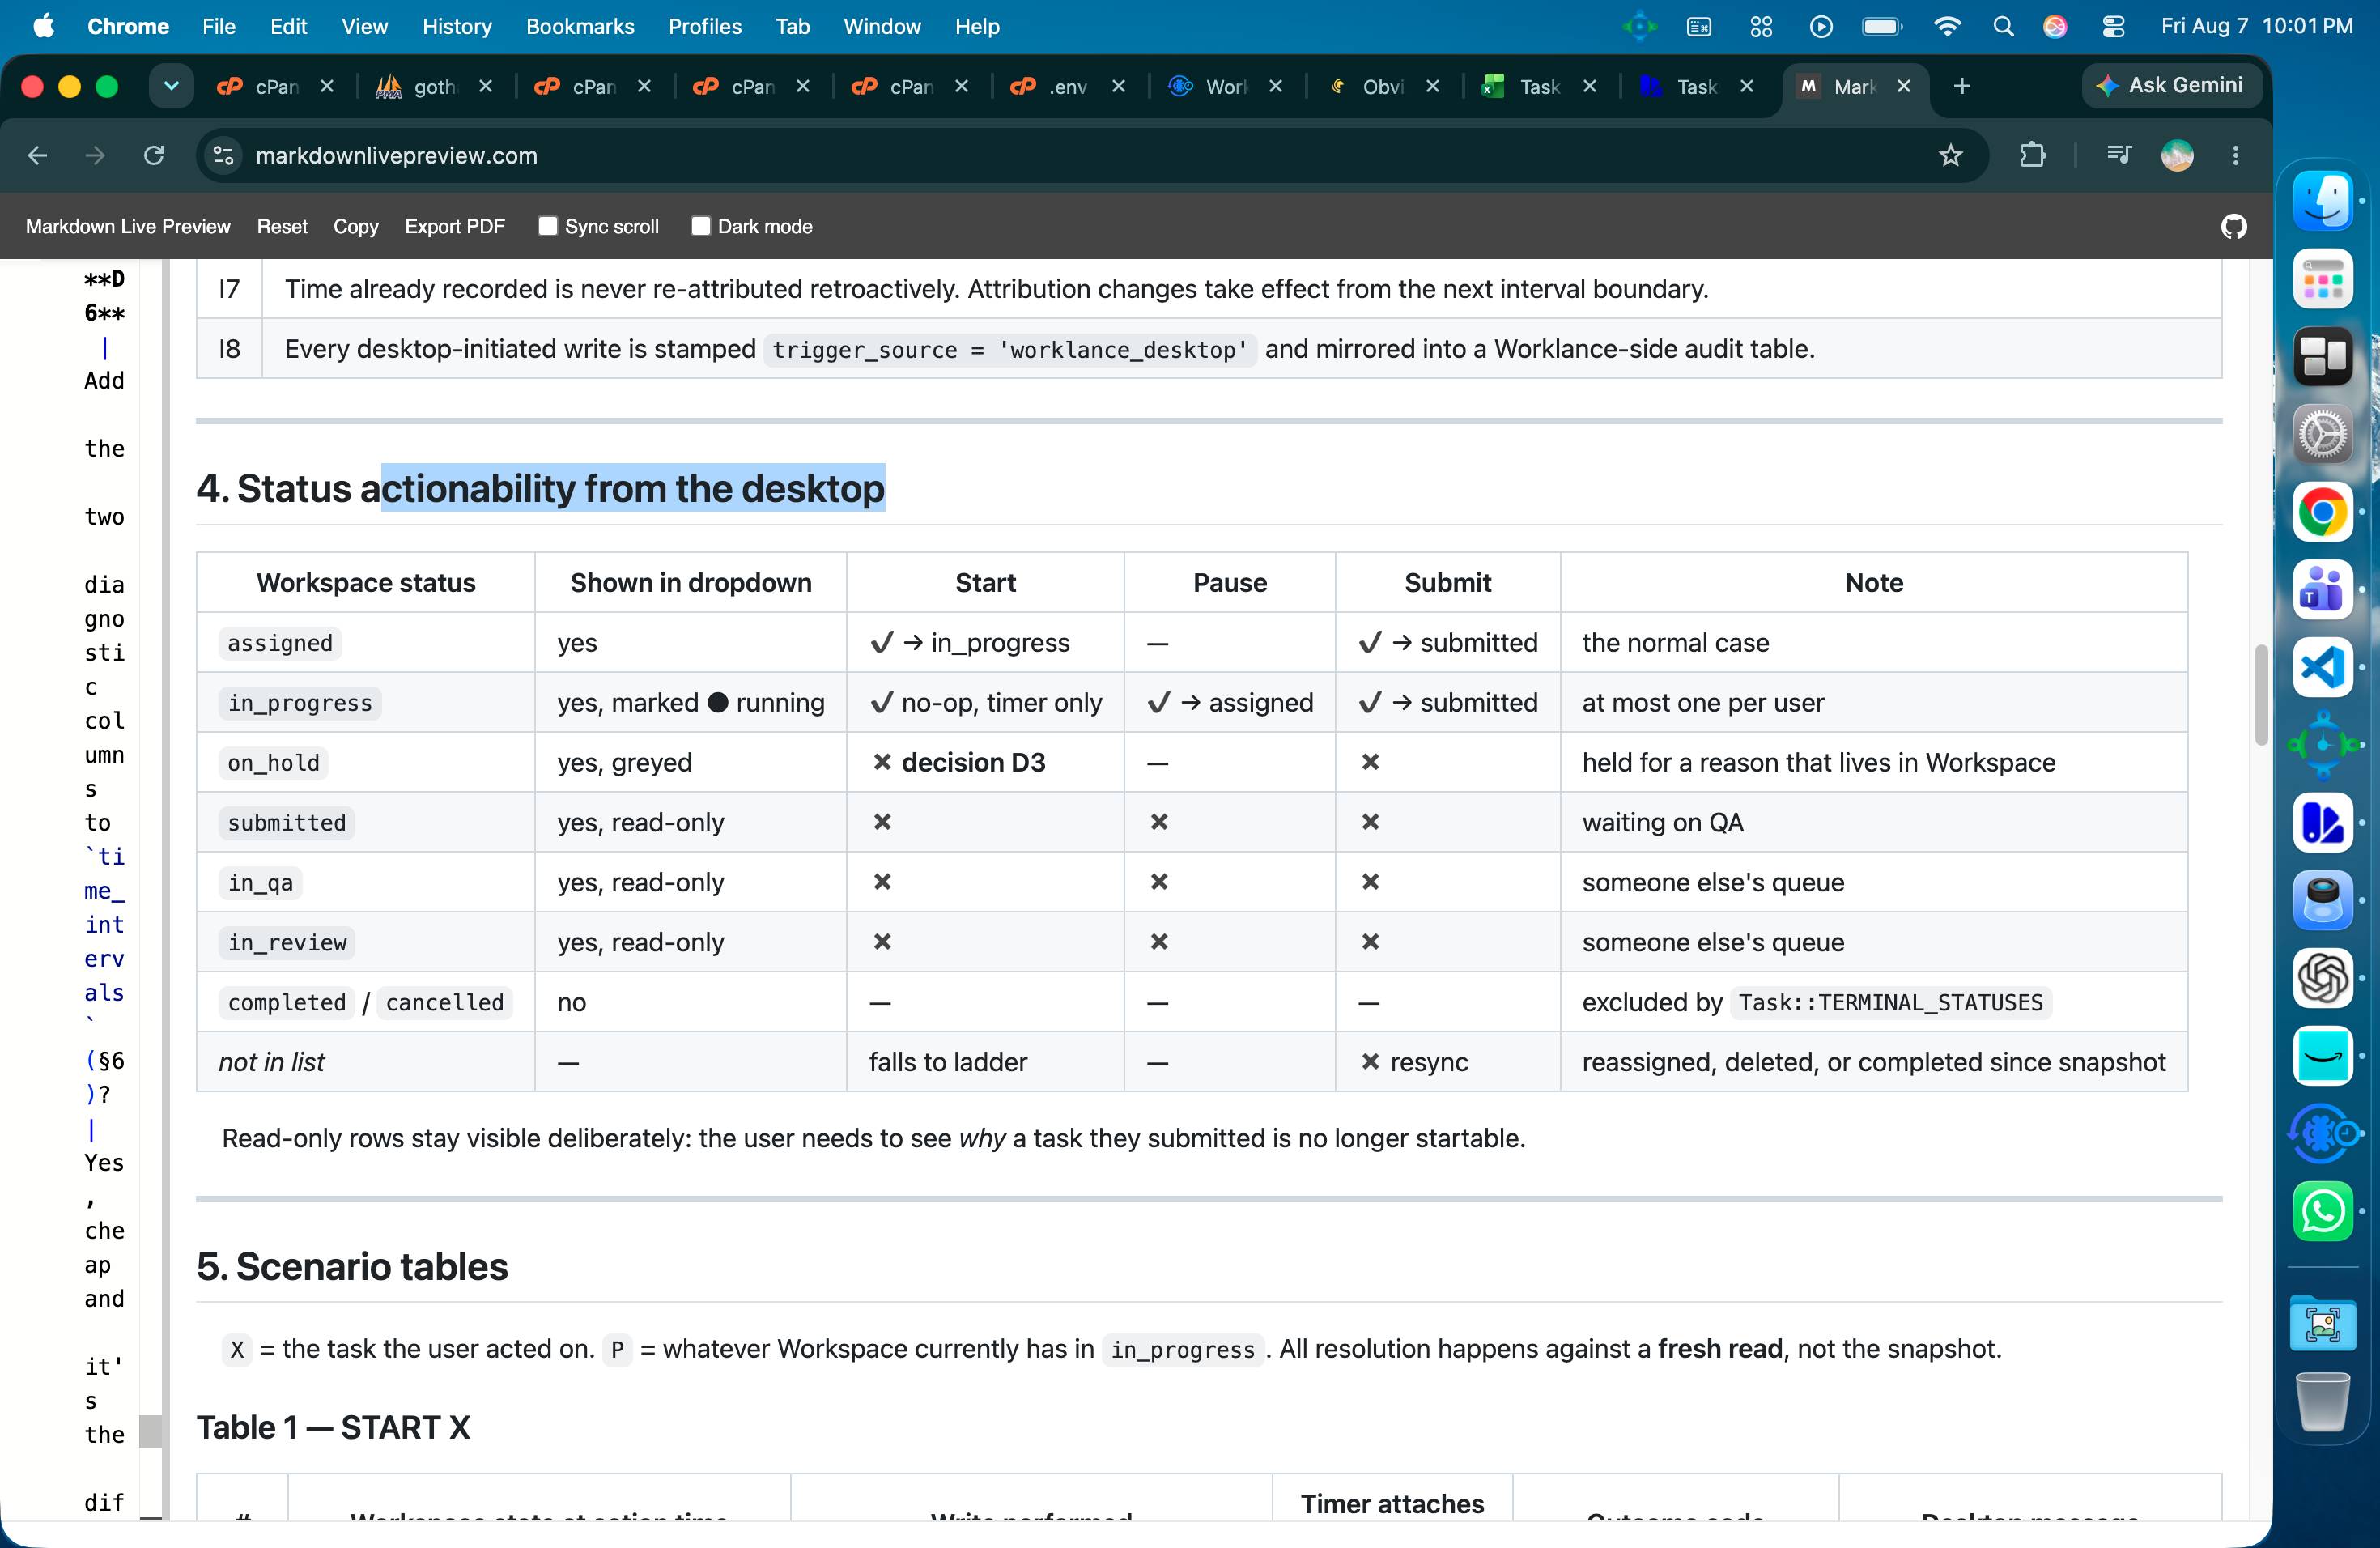
Task: Click the Export PDF button
Action: [x=454, y=227]
